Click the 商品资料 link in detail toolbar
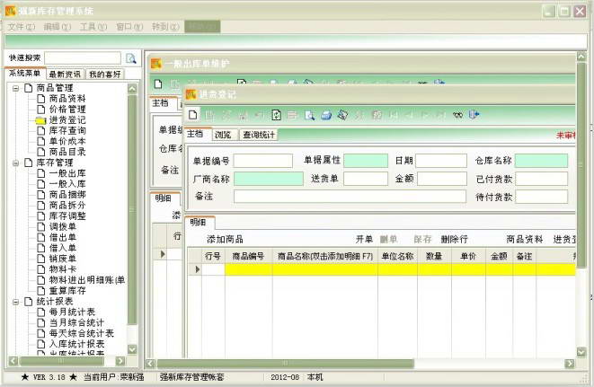The width and height of the screenshot is (594, 387). click(x=525, y=240)
